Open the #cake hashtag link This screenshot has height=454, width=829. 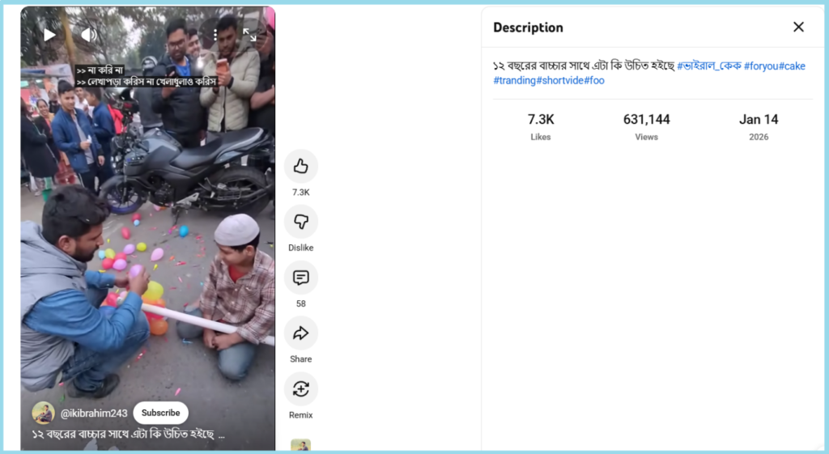point(793,66)
